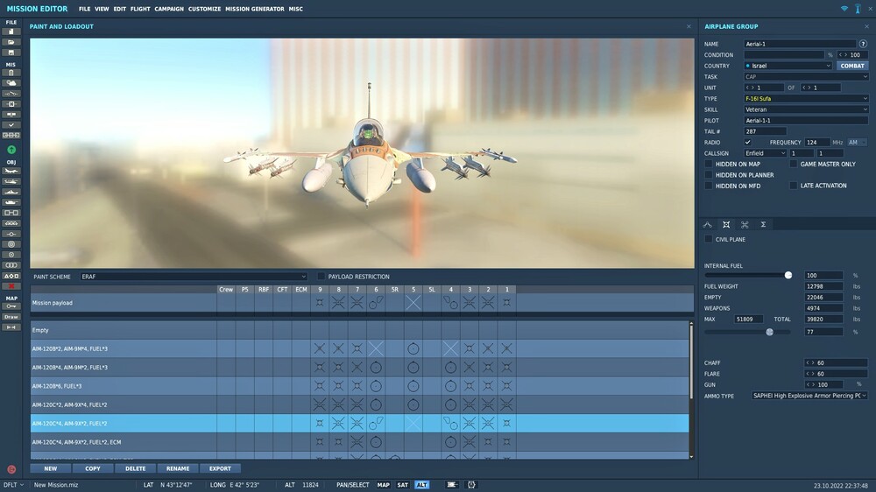Click the help question mark icon

(863, 44)
